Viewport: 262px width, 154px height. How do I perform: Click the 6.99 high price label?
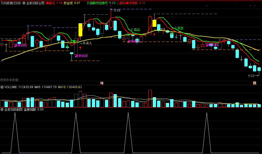pos(117,11)
